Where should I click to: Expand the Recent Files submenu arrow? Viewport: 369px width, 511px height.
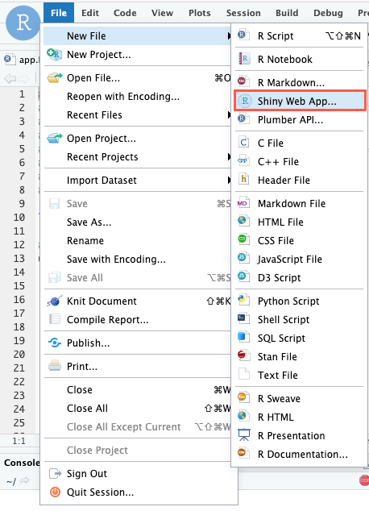point(230,114)
